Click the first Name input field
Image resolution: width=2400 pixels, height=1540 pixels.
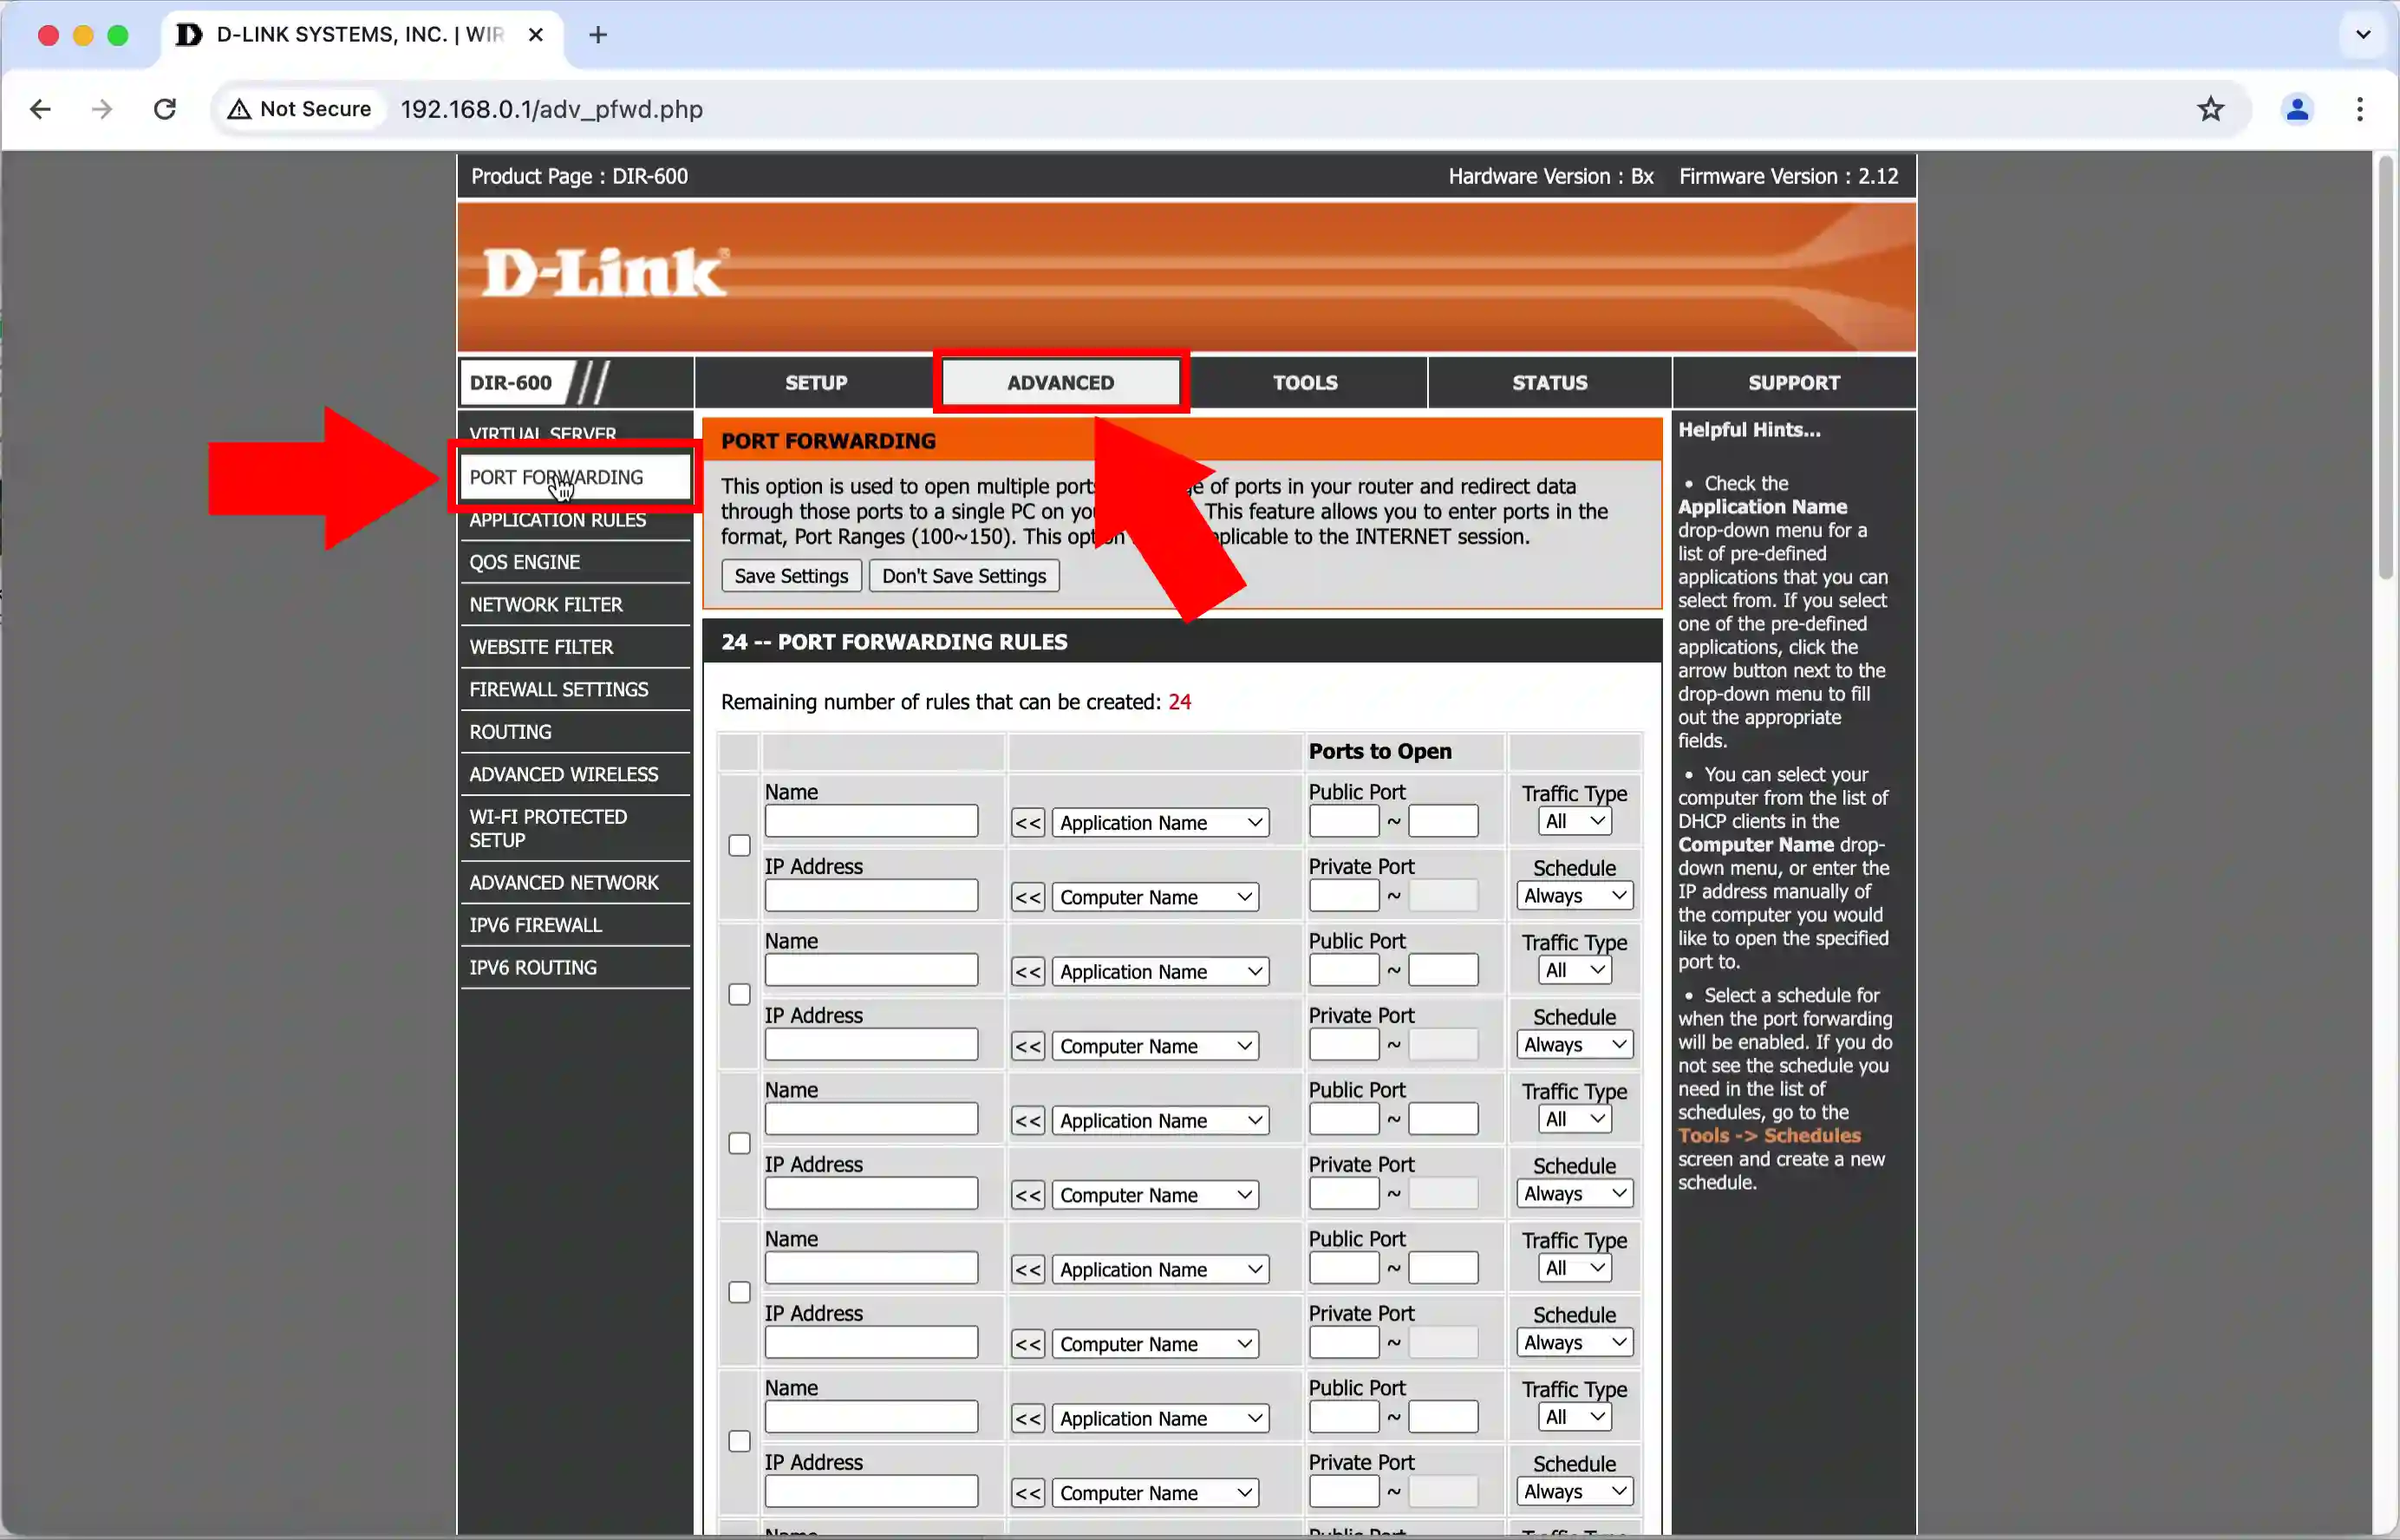click(870, 823)
